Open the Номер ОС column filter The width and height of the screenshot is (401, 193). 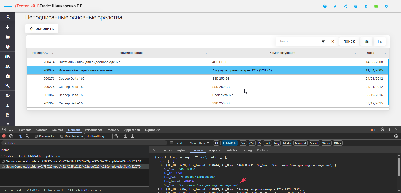(53, 53)
